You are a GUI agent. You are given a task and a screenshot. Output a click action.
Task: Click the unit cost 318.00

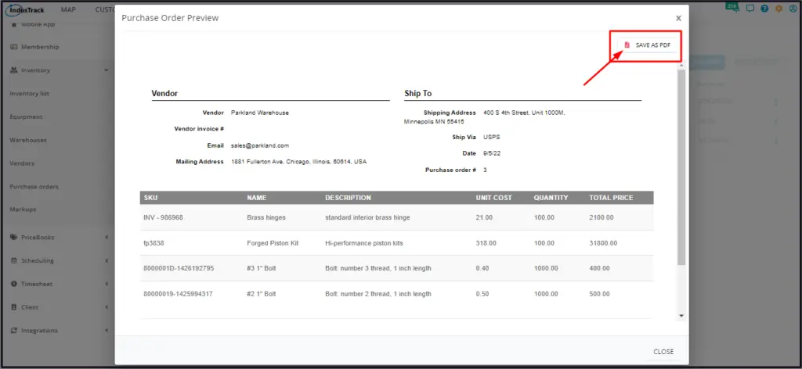[x=486, y=243]
